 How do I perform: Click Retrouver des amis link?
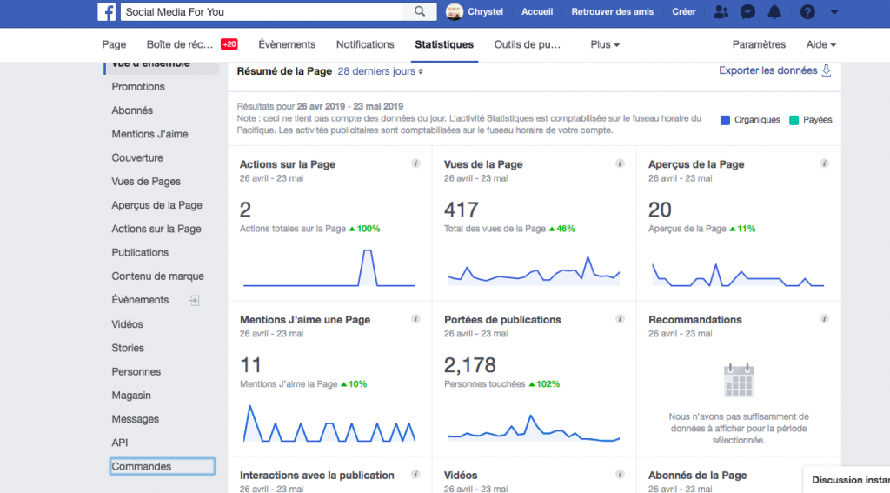(613, 11)
